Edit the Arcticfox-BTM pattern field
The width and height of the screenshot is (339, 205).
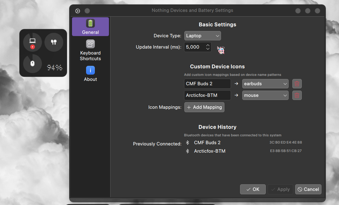pos(208,95)
